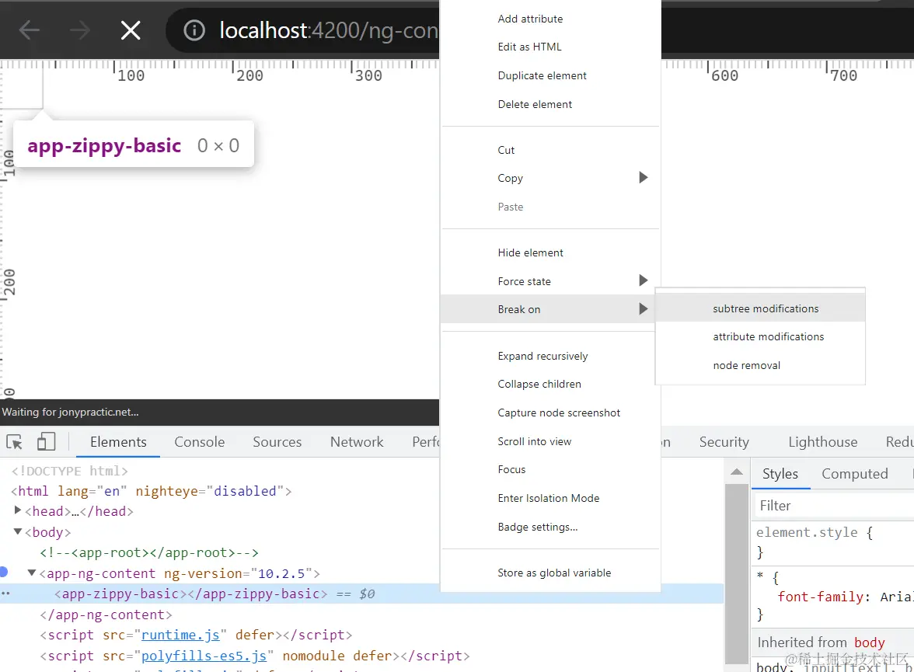Screen dimensions: 914x672
Task: Select Collapse children
Action: (x=539, y=384)
